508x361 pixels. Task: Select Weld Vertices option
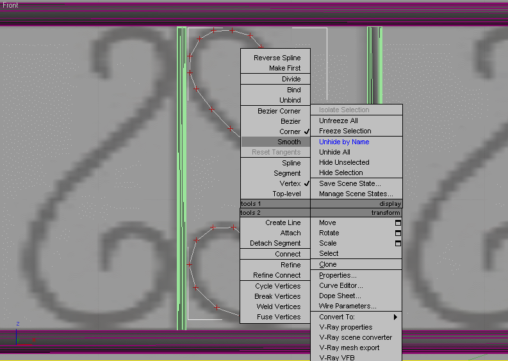(x=278, y=306)
